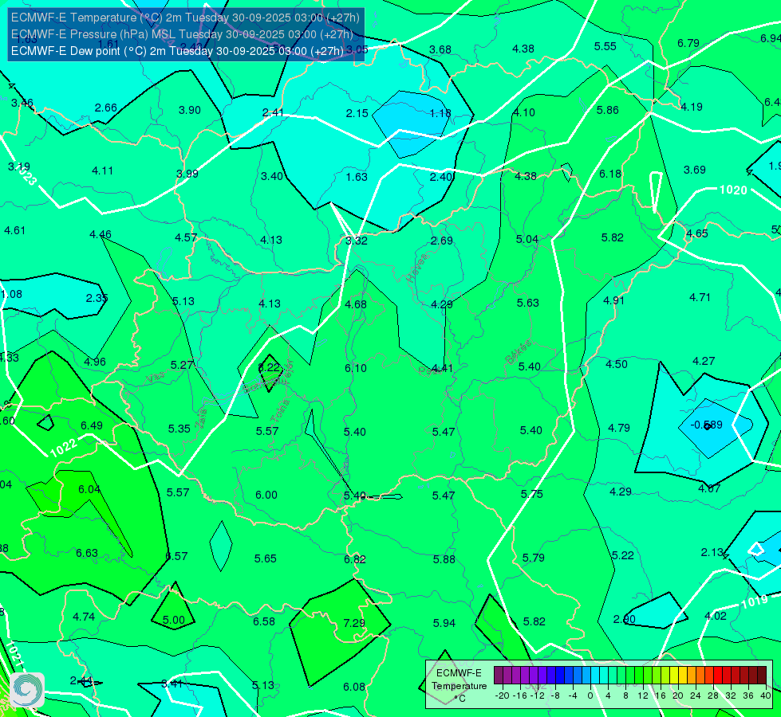
Task: Click the Zala county name label
Action: (201, 419)
